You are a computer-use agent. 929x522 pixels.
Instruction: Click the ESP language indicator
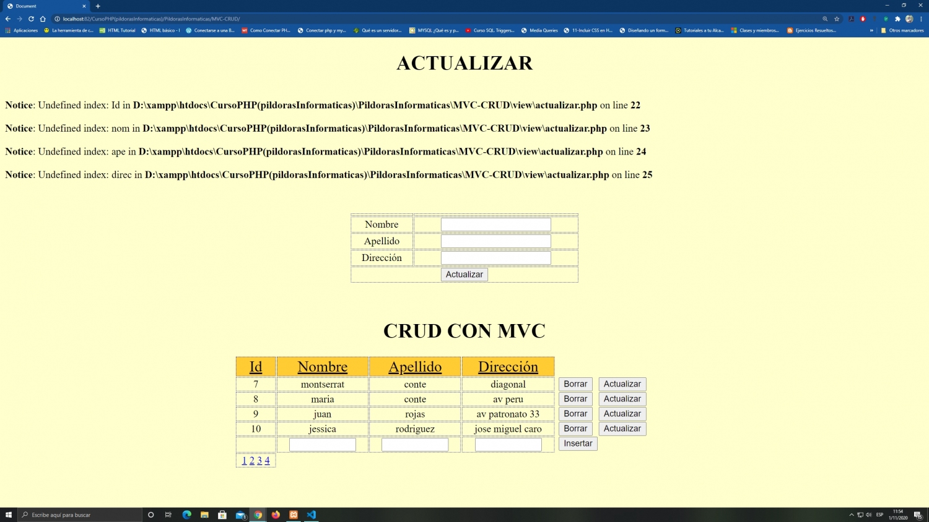(x=879, y=515)
